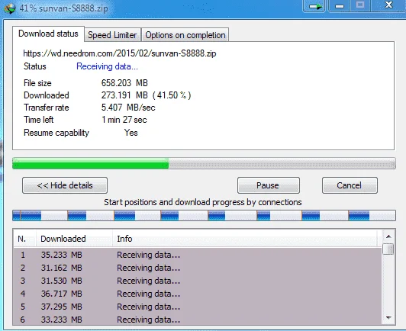Screen dimensions: 406x331
Task: Select connection row 35.233 MB
Action: point(198,255)
